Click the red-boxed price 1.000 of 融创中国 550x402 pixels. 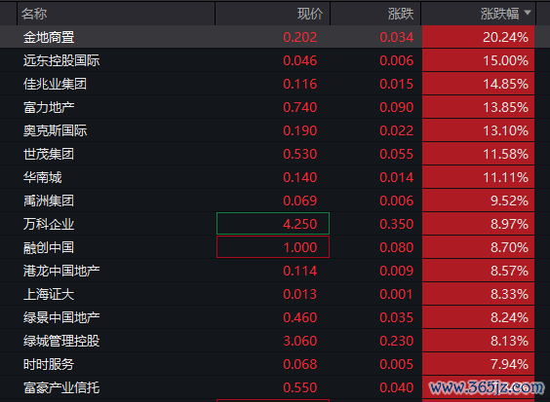pyautogui.click(x=273, y=247)
